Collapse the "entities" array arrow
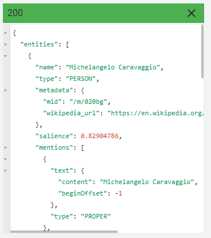211x238 pixels. tap(5, 45)
